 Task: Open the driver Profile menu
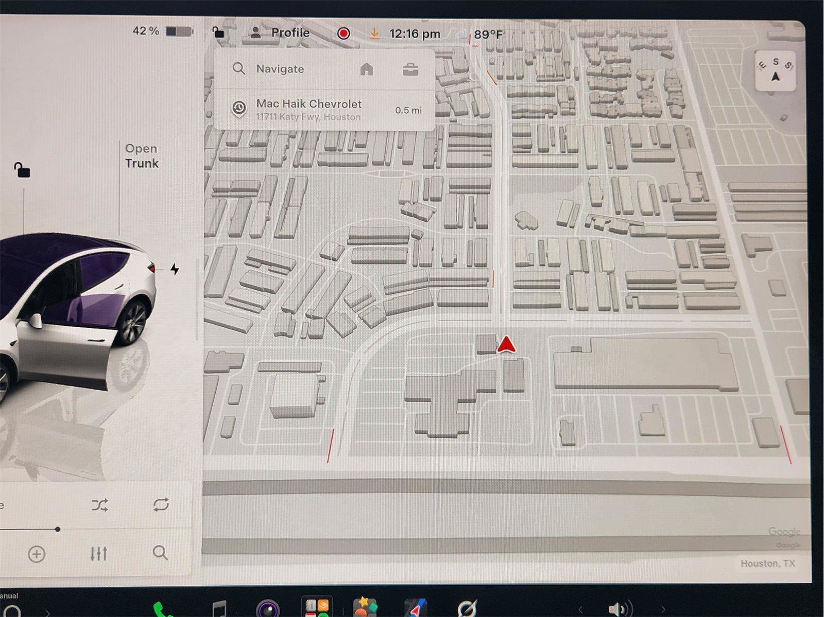pos(280,33)
